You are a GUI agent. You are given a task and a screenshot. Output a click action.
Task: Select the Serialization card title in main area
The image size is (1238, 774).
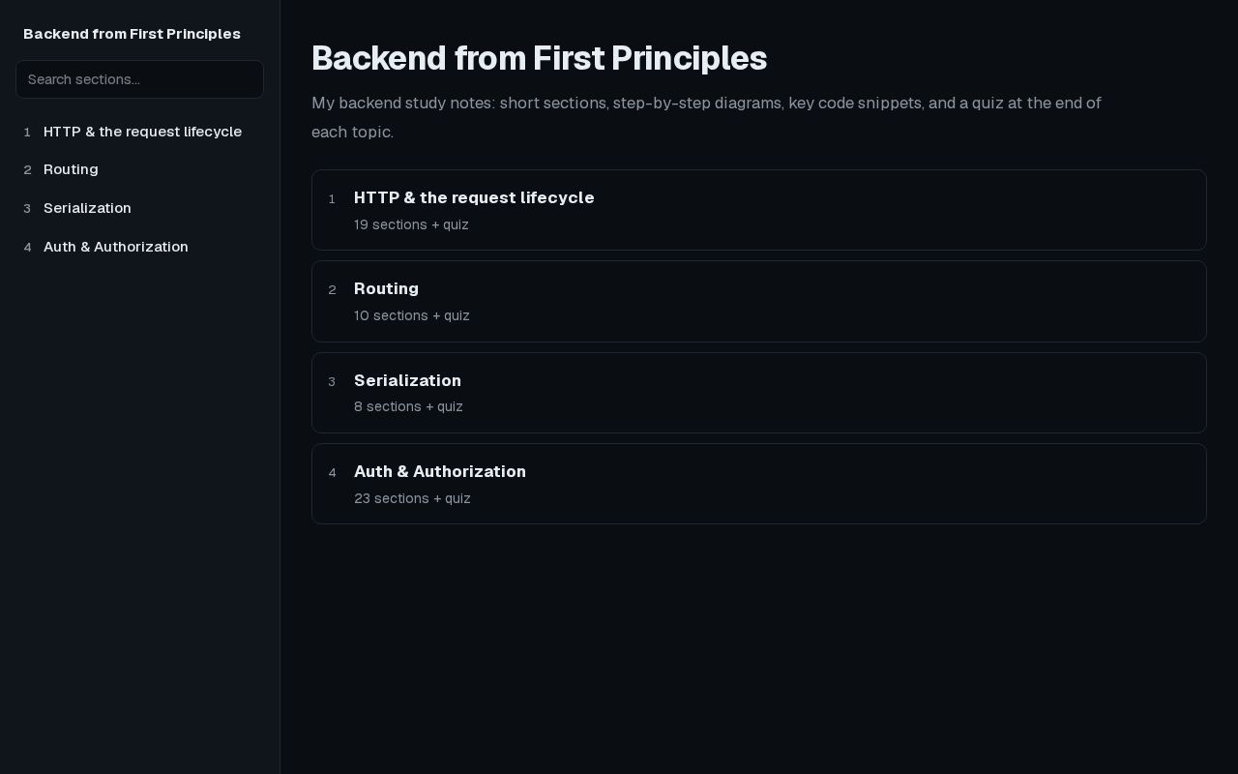click(x=407, y=380)
